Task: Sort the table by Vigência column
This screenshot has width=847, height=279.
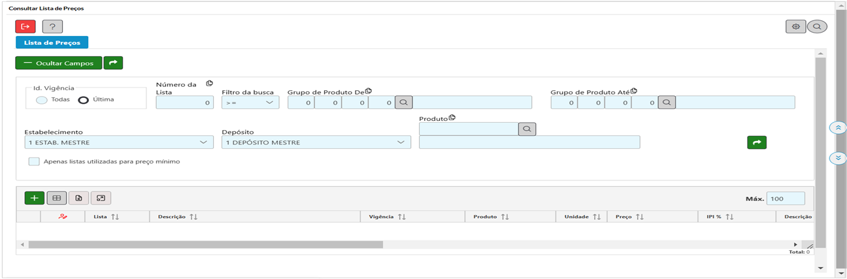Action: [401, 216]
